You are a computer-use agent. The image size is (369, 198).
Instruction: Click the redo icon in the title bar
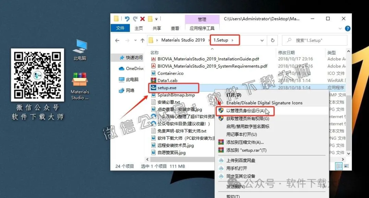pyautogui.click(x=135, y=19)
